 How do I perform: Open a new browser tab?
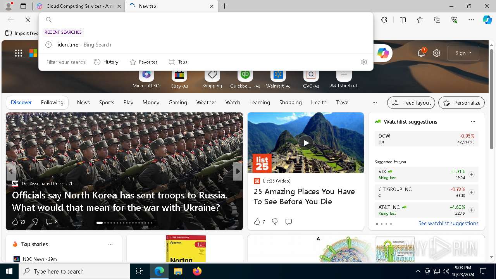225,6
